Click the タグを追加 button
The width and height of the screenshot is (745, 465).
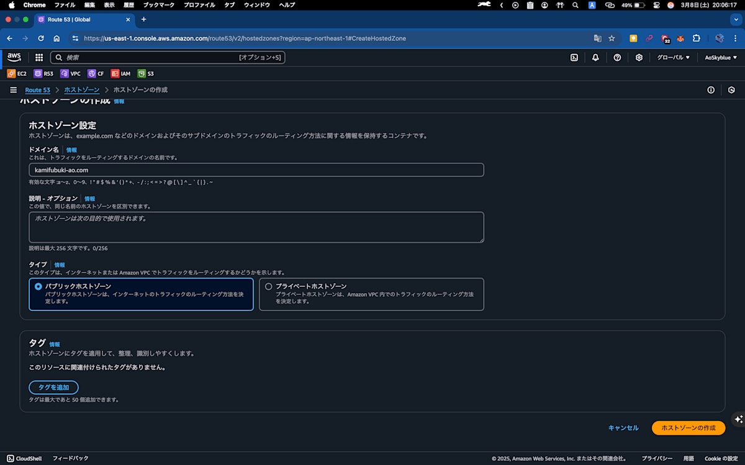(x=53, y=387)
